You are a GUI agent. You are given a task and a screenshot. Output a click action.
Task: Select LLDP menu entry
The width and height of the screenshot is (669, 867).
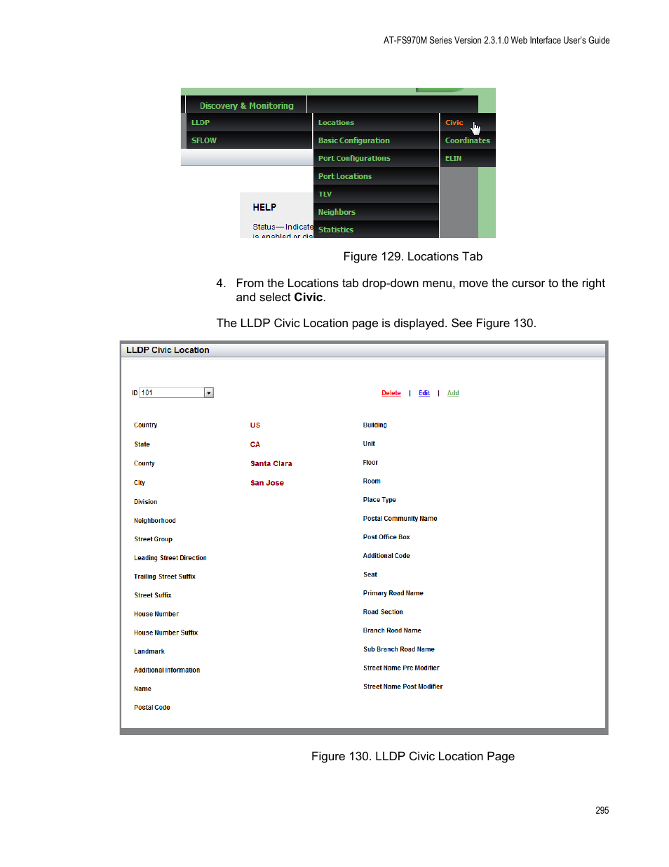[249, 122]
